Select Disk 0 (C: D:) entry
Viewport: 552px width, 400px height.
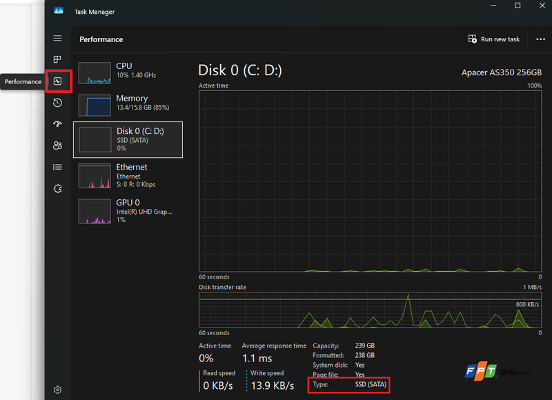point(128,140)
